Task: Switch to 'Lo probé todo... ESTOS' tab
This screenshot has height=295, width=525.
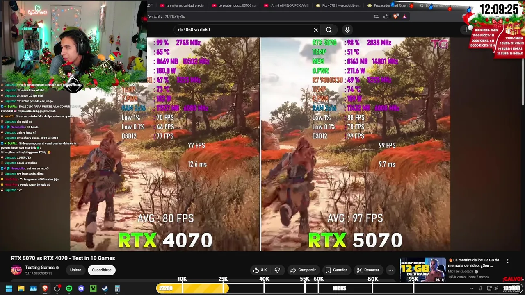Action: pos(234,5)
